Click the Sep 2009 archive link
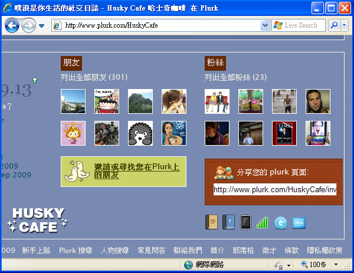Screen dimensions: 354x273 tap(16, 175)
